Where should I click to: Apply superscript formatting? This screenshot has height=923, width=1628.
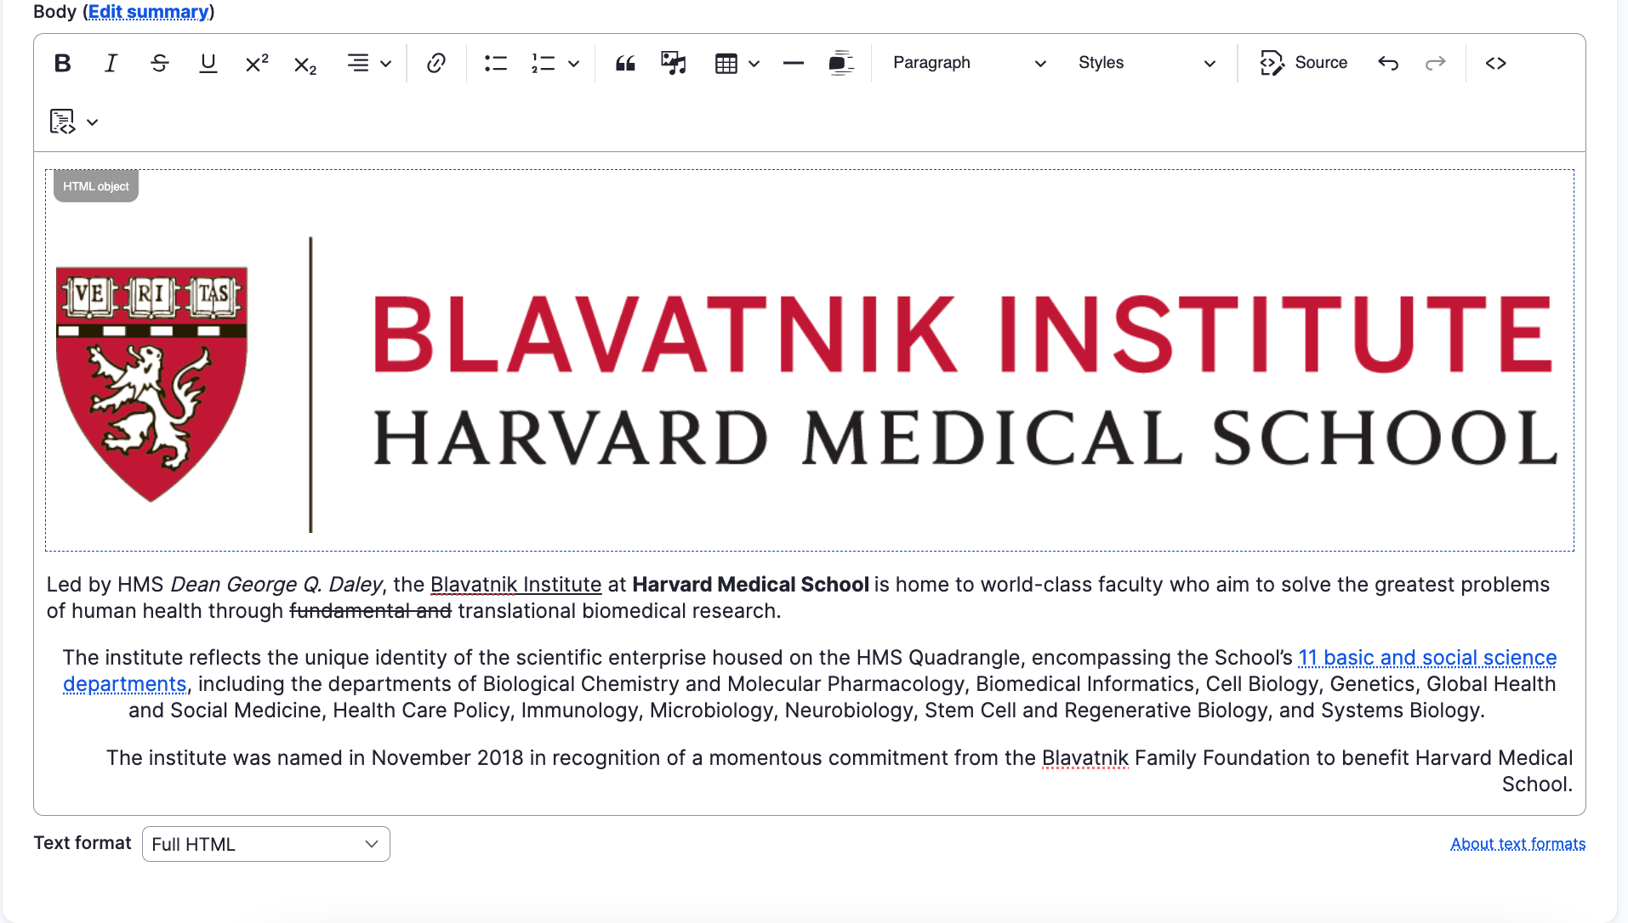tap(257, 63)
